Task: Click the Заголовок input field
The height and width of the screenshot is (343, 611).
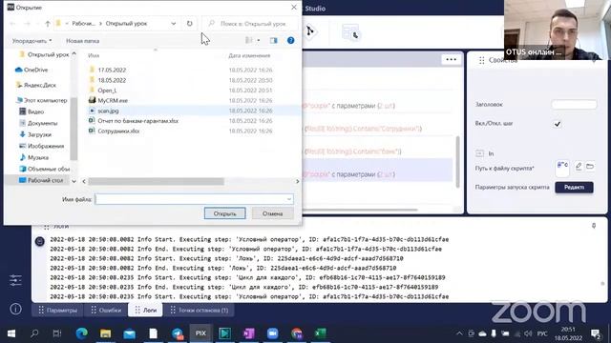Action: pos(574,104)
